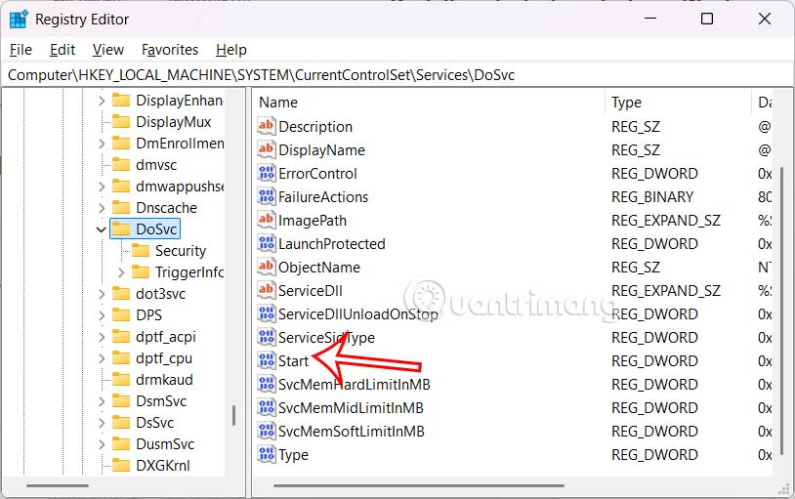795x499 pixels.
Task: Click the Dnscache folder icon
Action: click(121, 207)
